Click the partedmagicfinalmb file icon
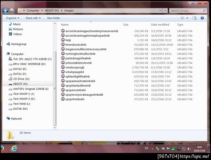Viewport: 211px width, 160px height. pyautogui.click(x=63, y=58)
